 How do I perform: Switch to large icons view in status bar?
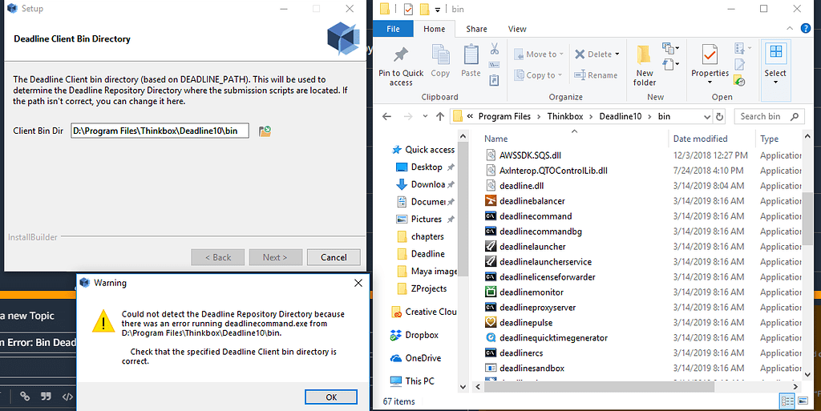click(x=803, y=401)
